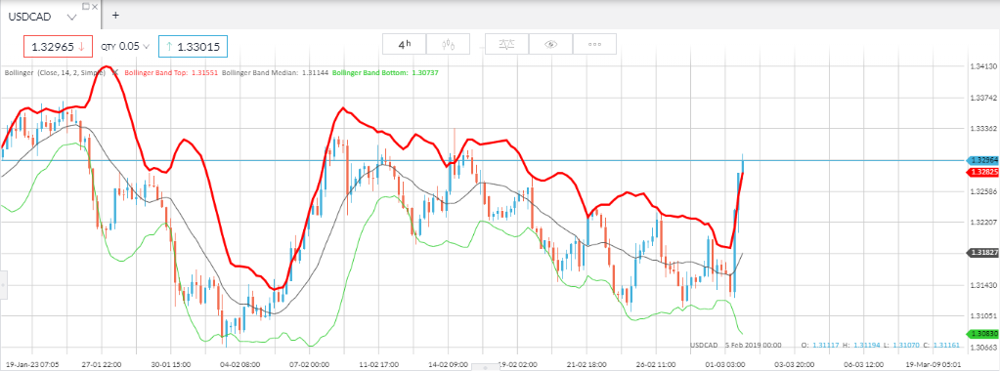Select the blue current price label 1.32964
The height and width of the screenshot is (371, 1000).
982,160
